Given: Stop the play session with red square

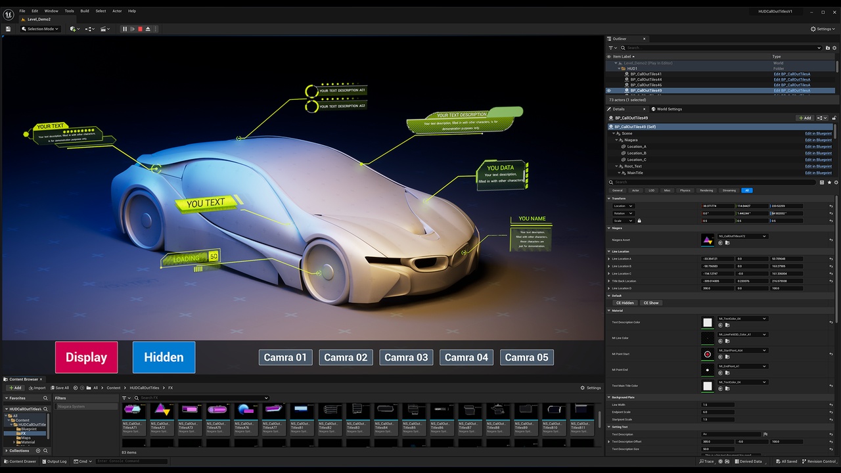Looking at the screenshot, I should (140, 29).
